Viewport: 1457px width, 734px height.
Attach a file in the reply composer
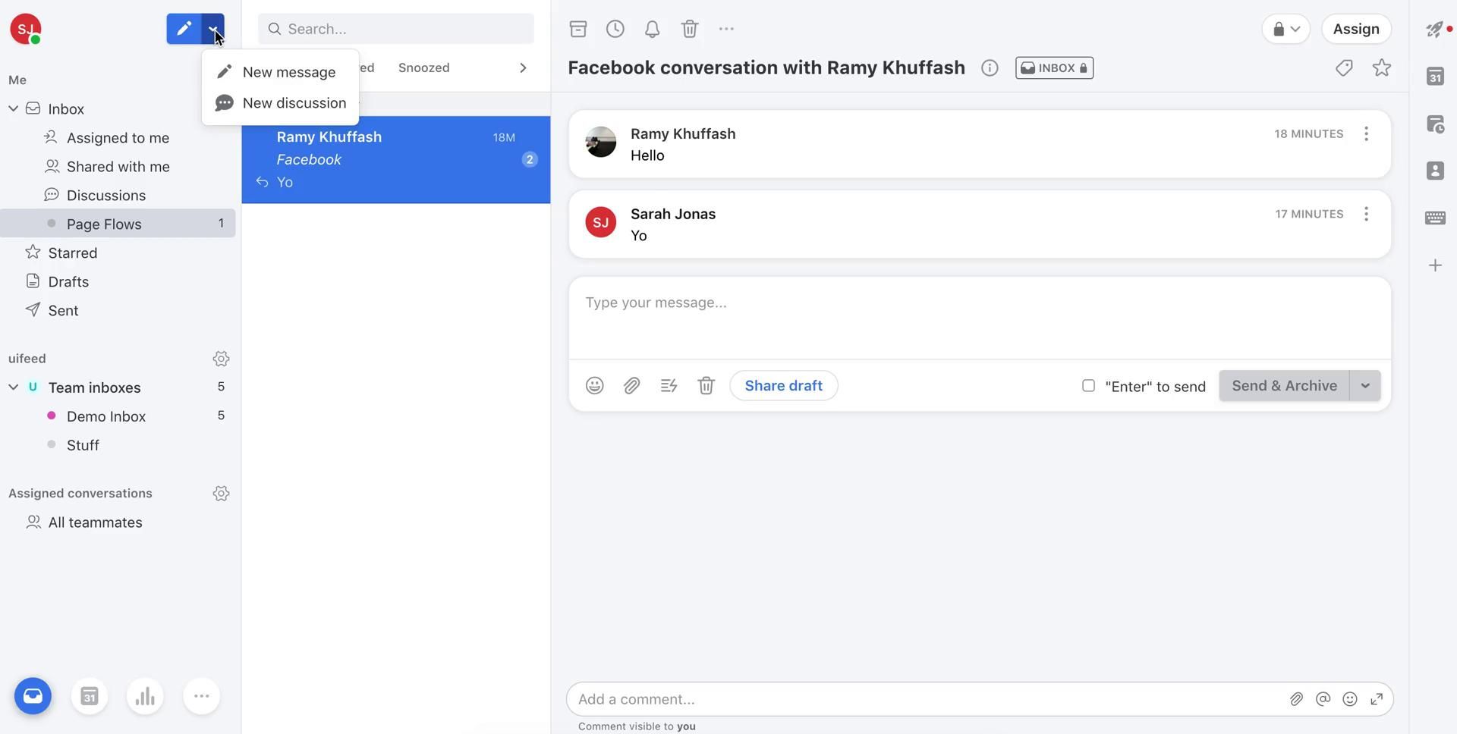tap(631, 386)
